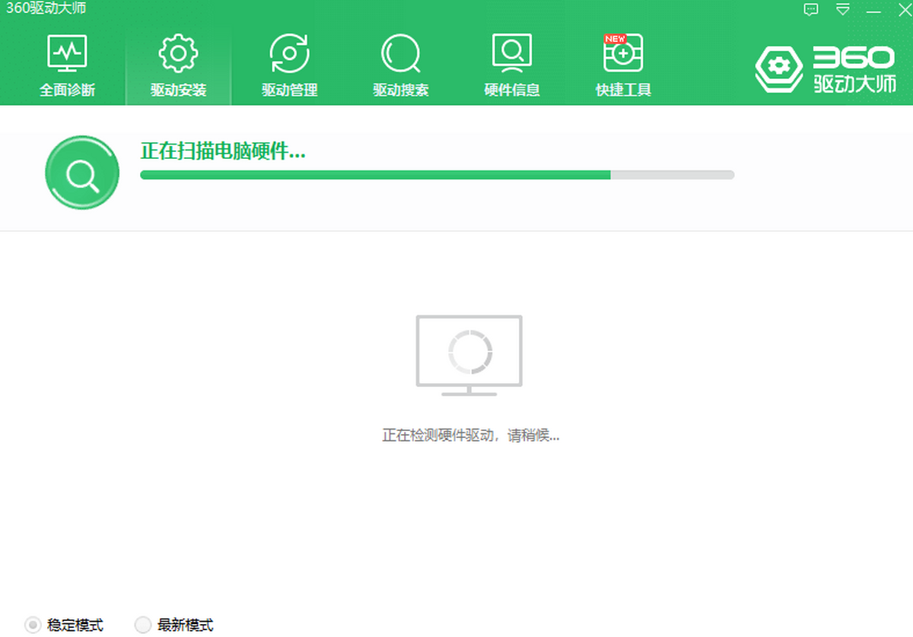Select the 最新模式 radio button

[143, 625]
